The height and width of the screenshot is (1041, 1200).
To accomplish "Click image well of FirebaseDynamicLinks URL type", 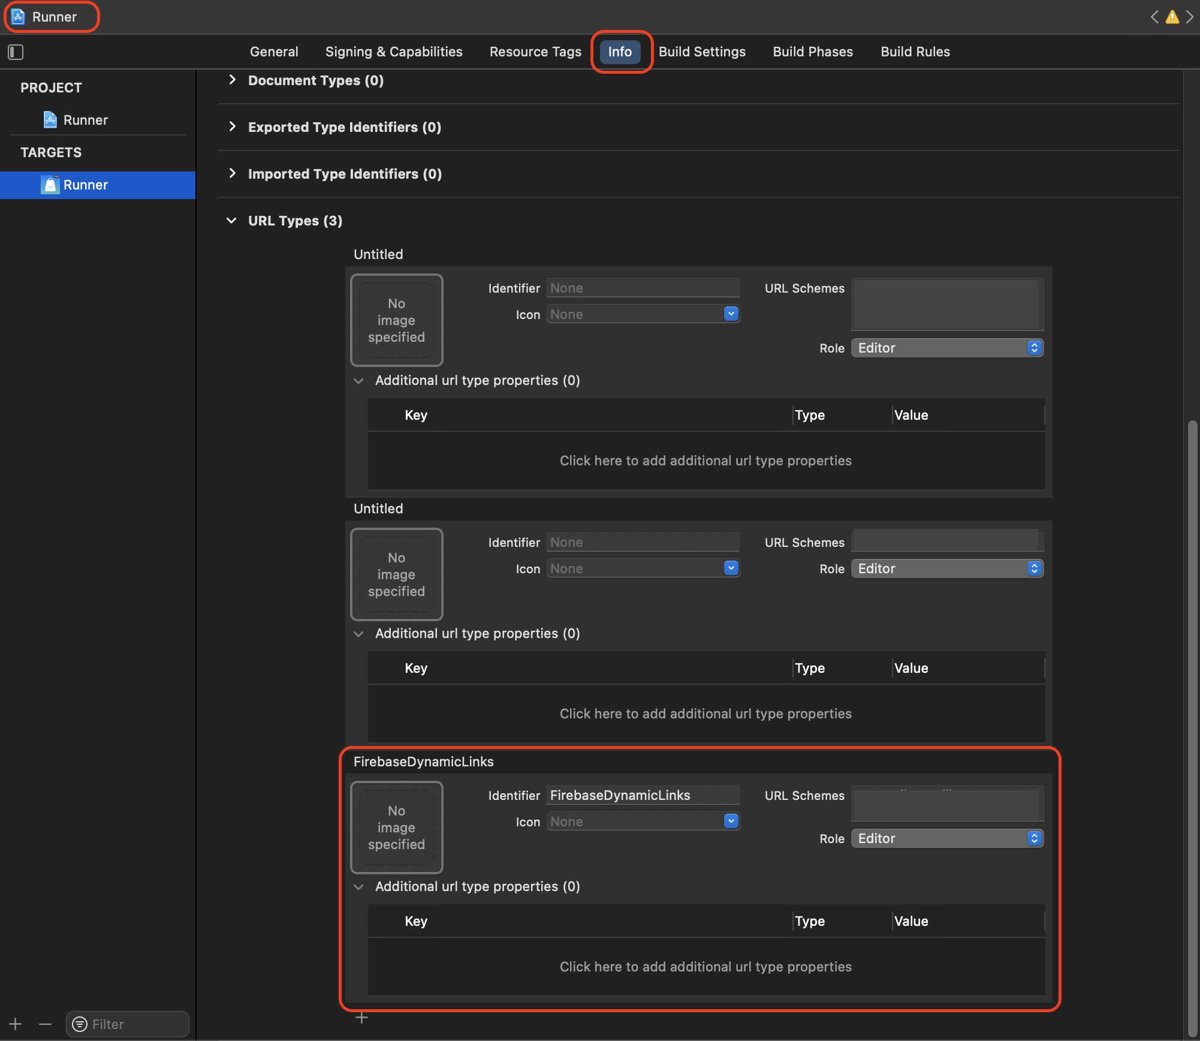I will click(x=396, y=828).
